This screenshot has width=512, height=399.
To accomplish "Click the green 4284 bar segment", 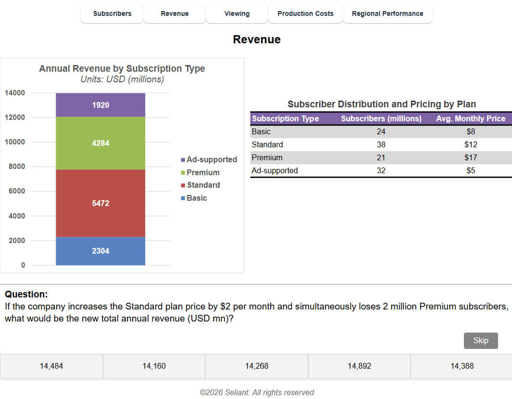I will (x=100, y=143).
